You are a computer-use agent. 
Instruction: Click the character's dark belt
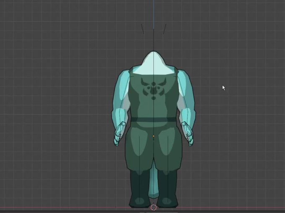pos(153,119)
